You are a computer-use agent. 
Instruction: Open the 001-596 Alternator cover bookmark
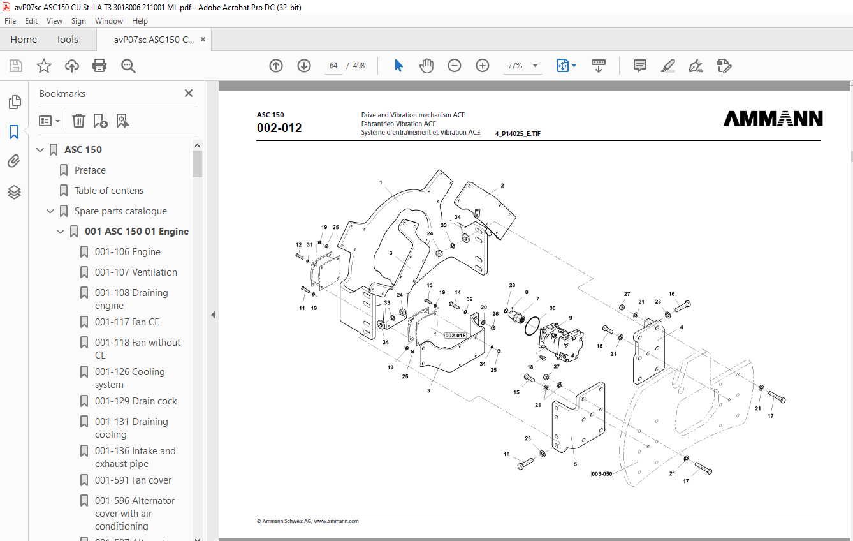point(135,514)
